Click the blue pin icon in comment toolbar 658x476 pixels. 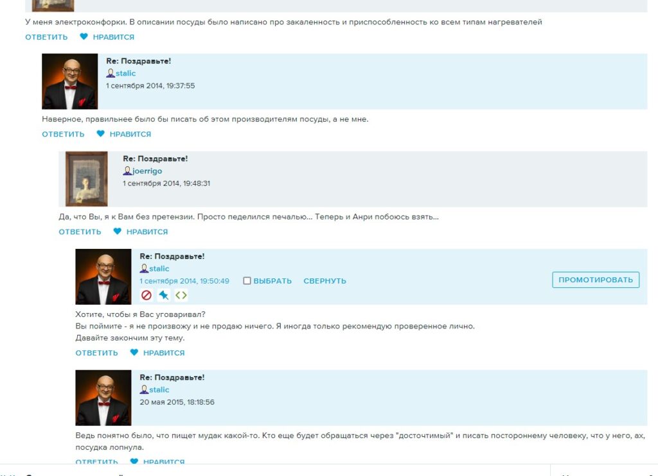coord(164,295)
